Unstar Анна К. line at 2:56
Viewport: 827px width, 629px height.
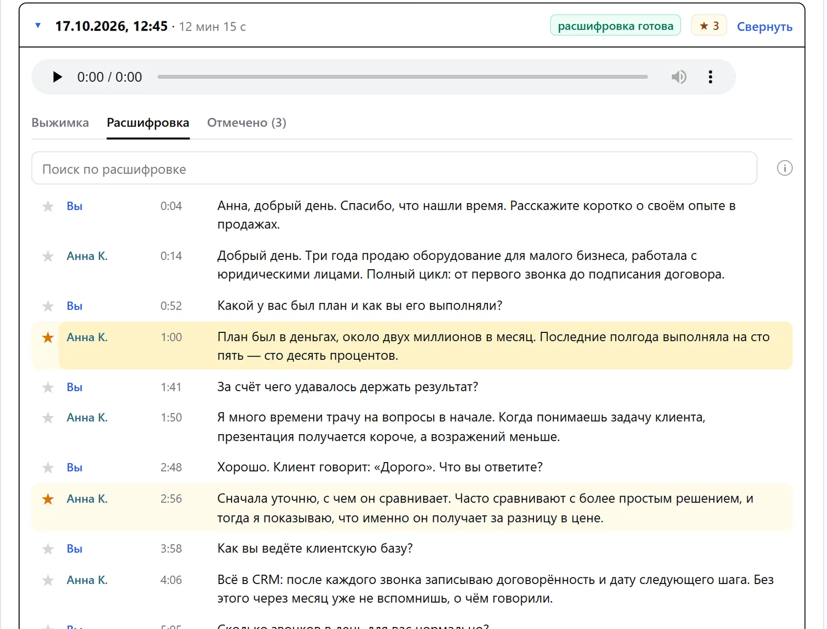coord(48,499)
